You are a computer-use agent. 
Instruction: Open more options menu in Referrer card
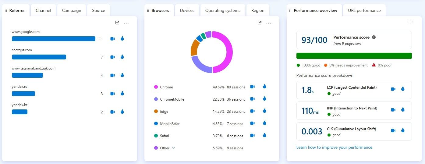[x=126, y=23]
